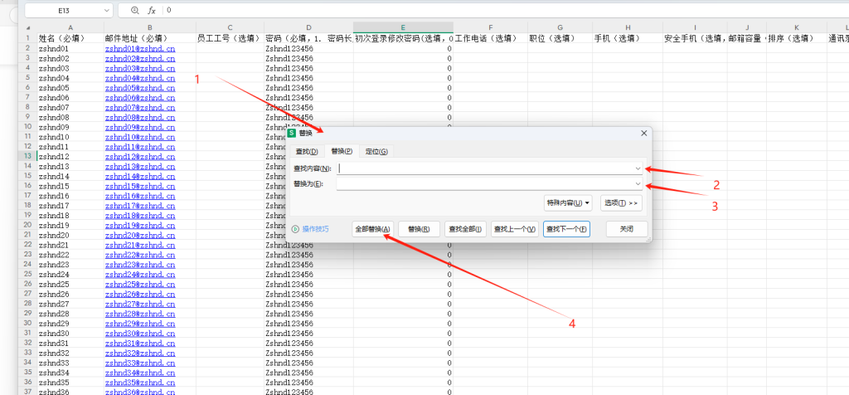The image size is (849, 395).
Task: Open the 操作技巧 tips link
Action: pyautogui.click(x=315, y=229)
